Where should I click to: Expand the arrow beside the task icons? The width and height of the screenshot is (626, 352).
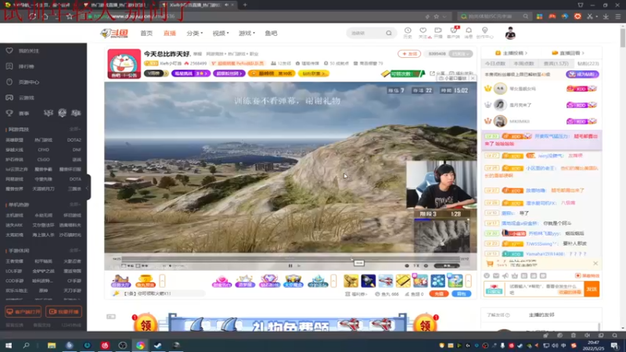[x=163, y=281]
